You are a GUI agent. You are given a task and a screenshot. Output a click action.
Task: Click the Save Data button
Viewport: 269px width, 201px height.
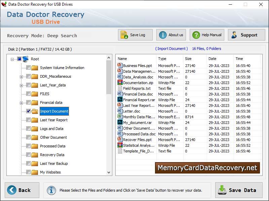point(239,190)
